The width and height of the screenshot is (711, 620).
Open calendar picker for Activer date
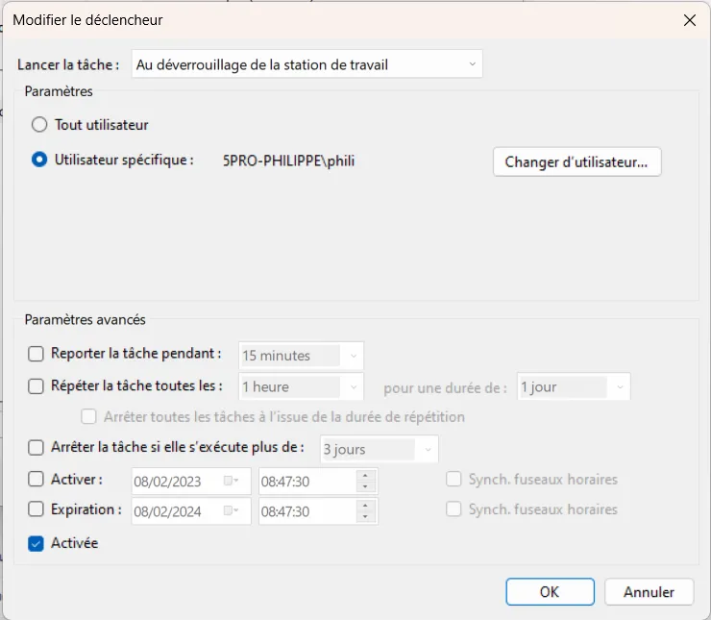click(x=232, y=481)
